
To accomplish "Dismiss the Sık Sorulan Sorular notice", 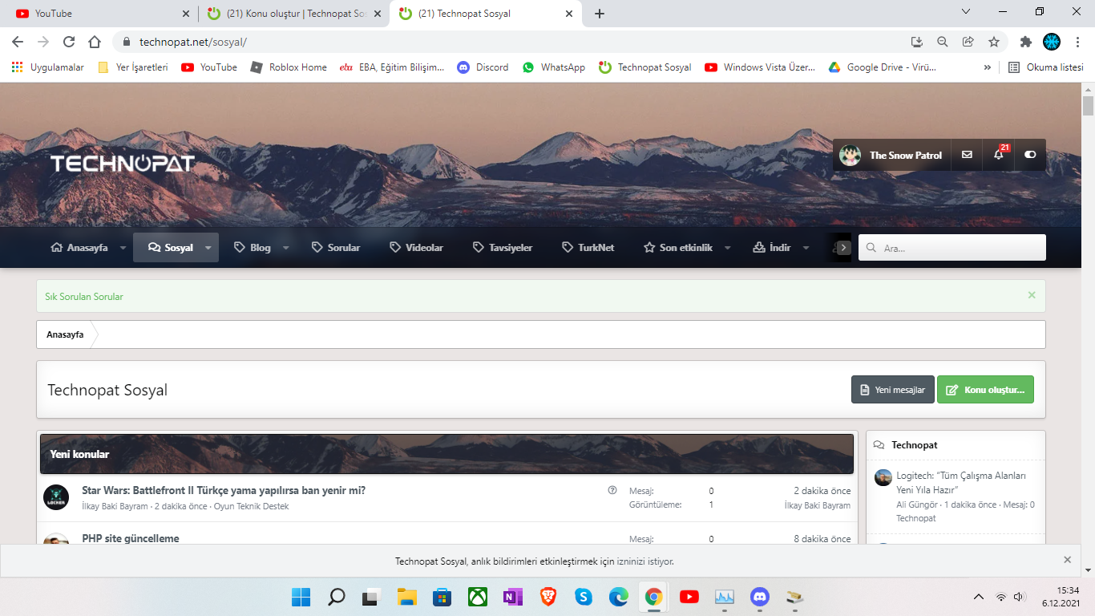I will tap(1032, 295).
